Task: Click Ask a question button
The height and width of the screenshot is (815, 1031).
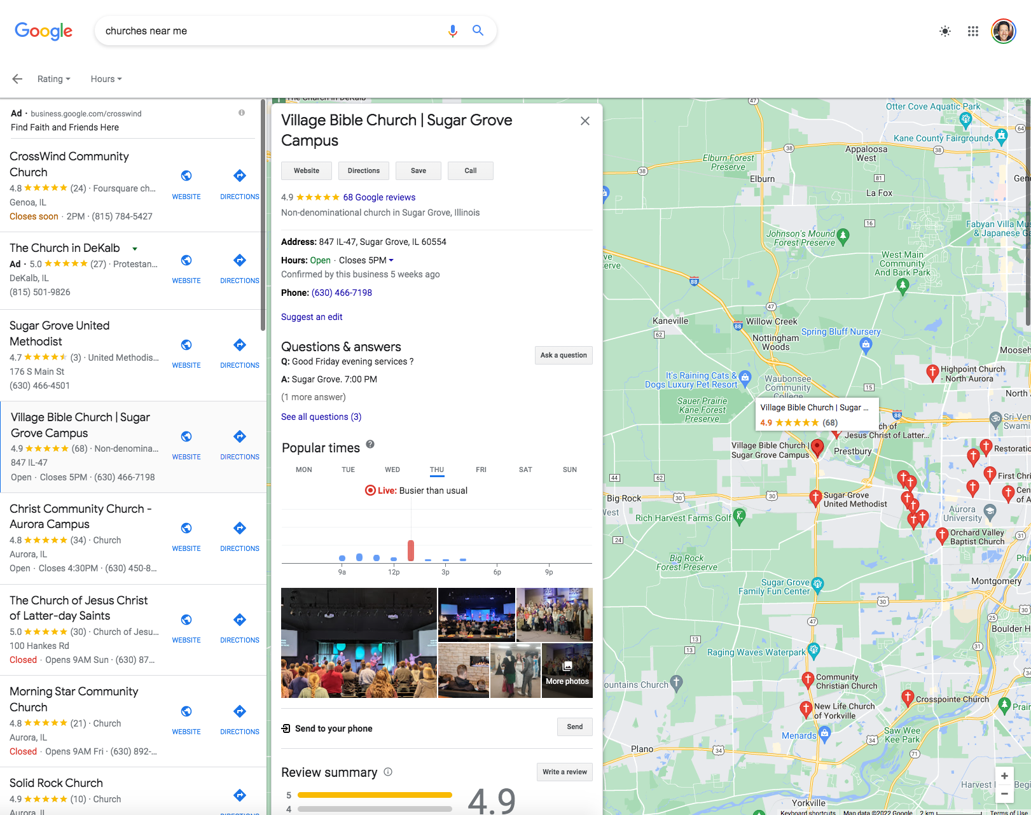Action: (x=564, y=355)
